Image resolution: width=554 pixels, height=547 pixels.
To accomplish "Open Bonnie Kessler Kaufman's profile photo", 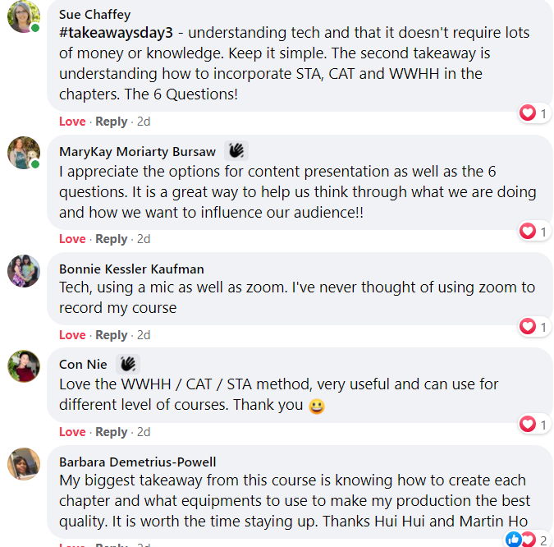I will pos(24,270).
